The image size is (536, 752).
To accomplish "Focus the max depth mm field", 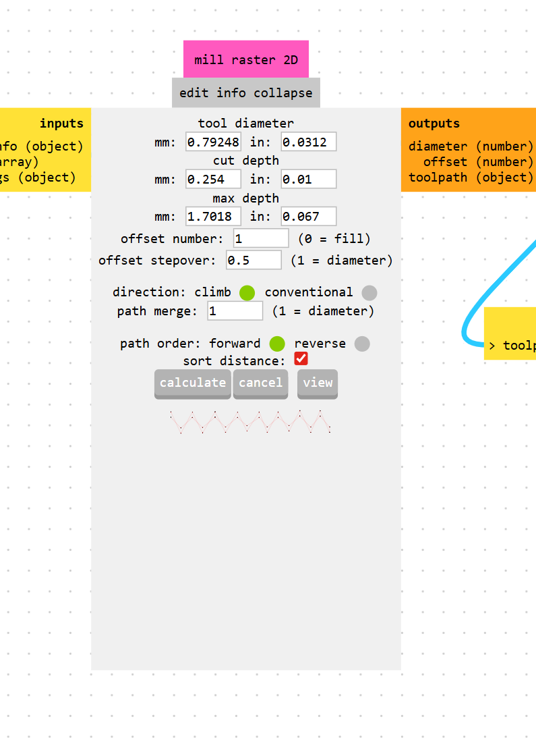I will coord(213,217).
